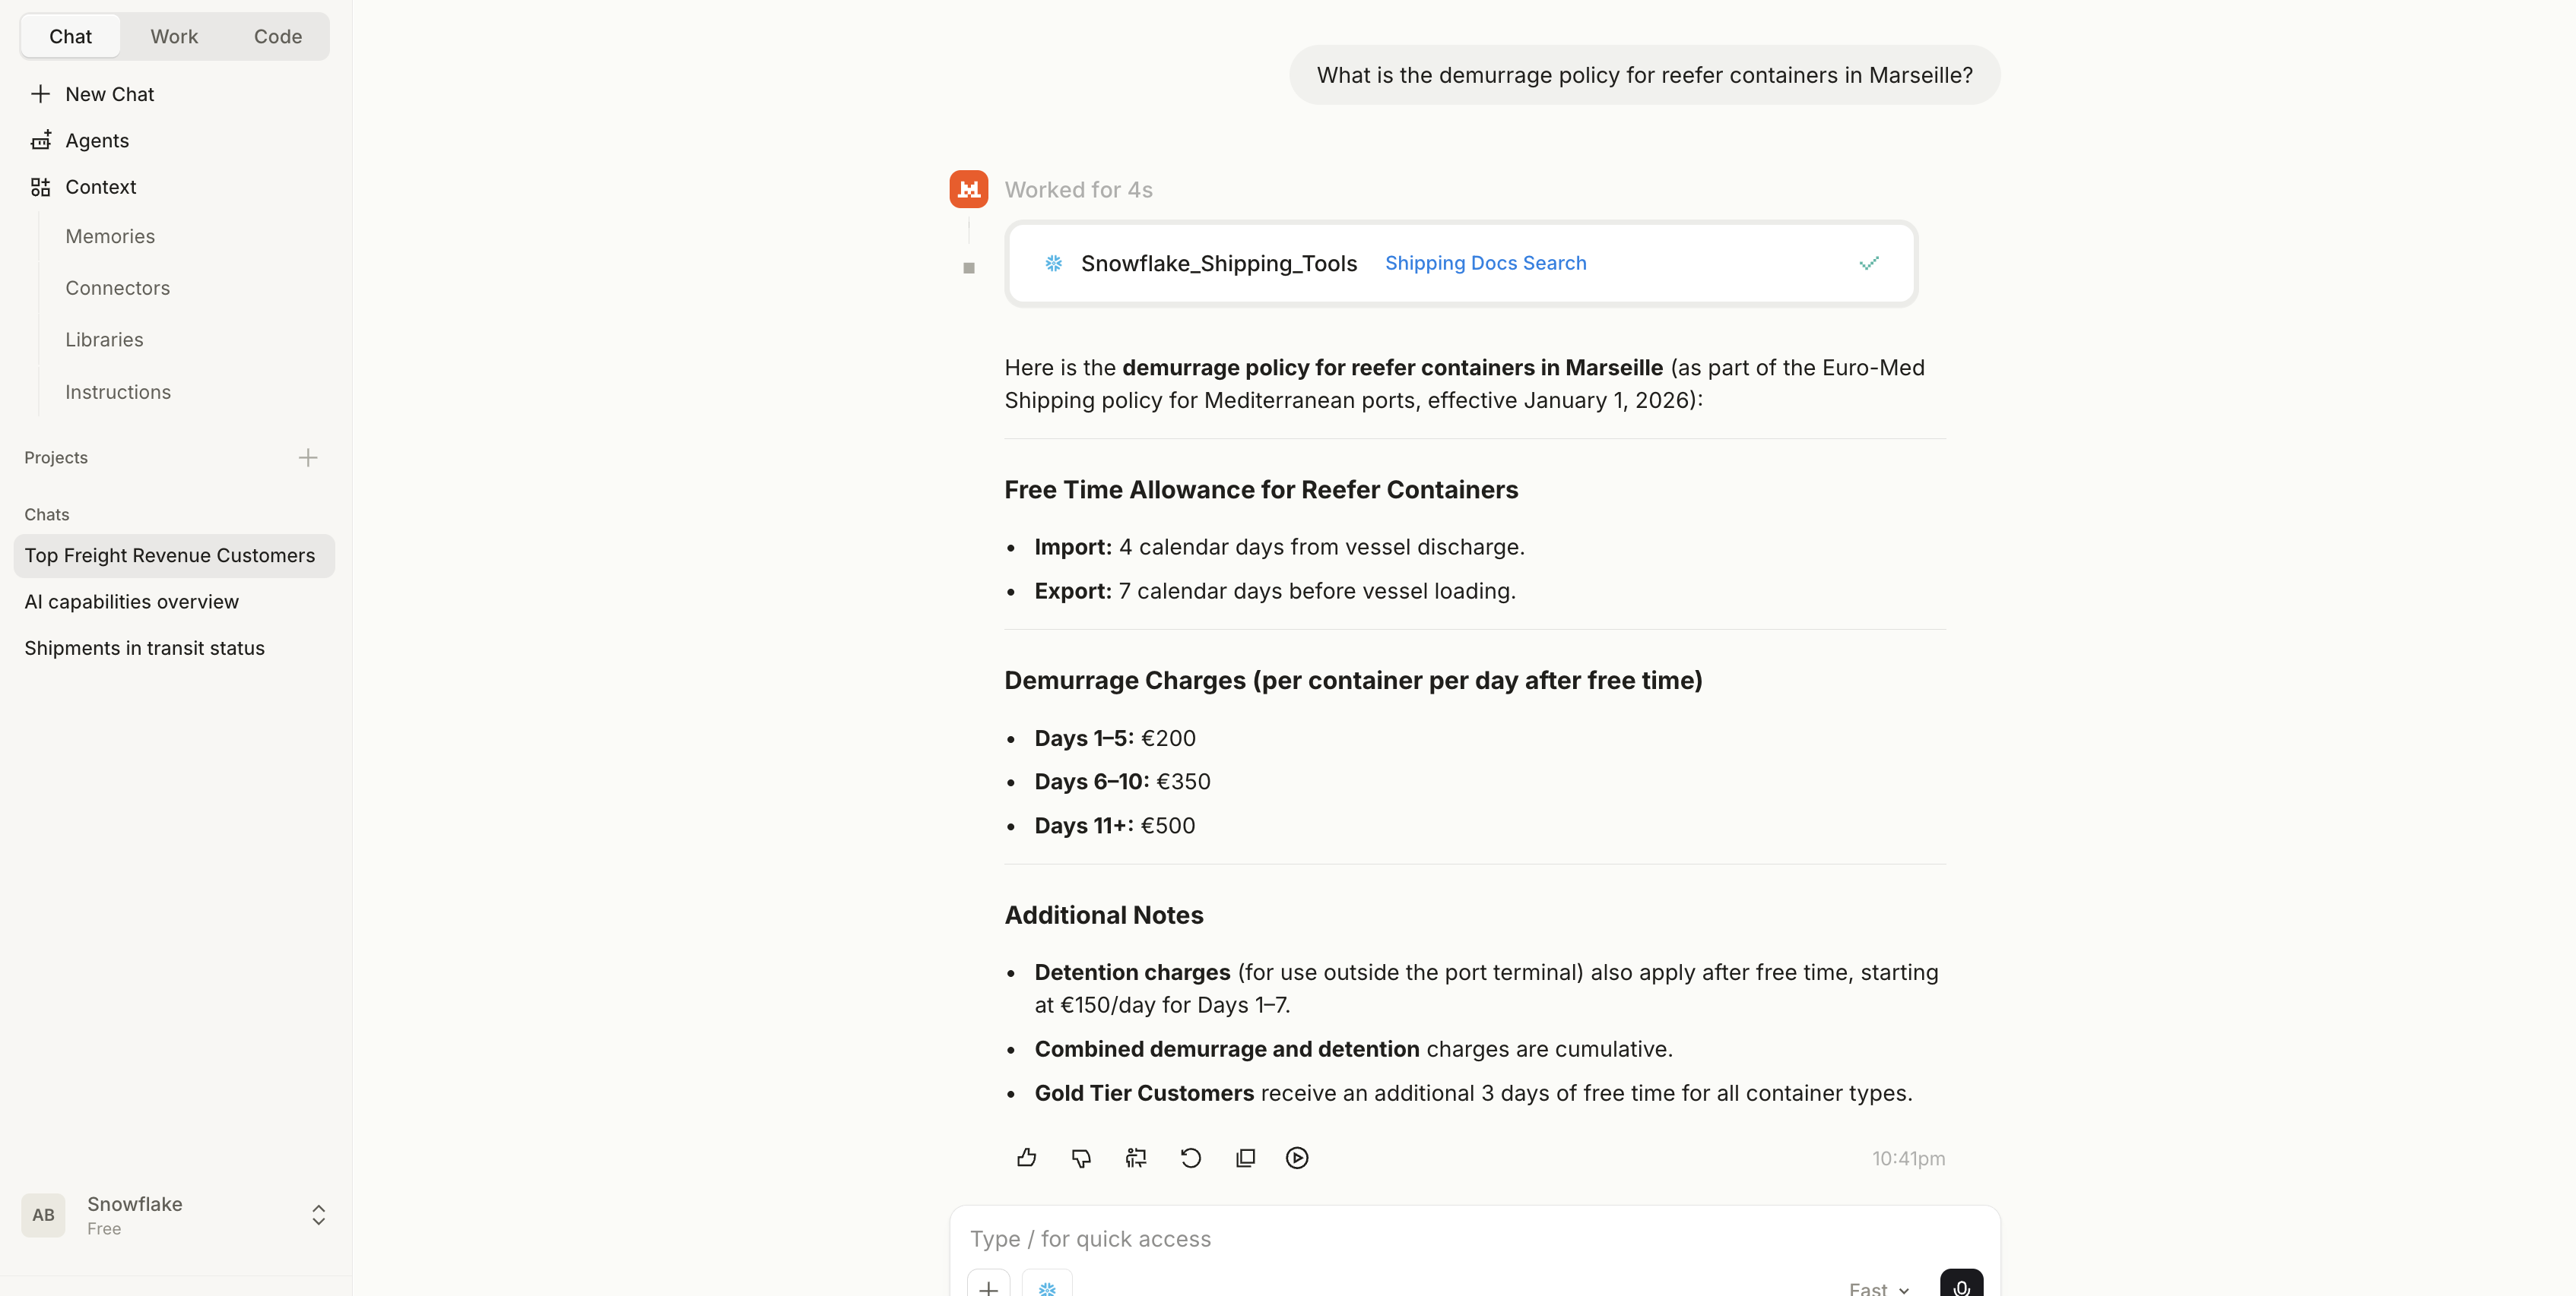Open Libraries under Context
This screenshot has height=1296, width=2576.
[x=104, y=340]
